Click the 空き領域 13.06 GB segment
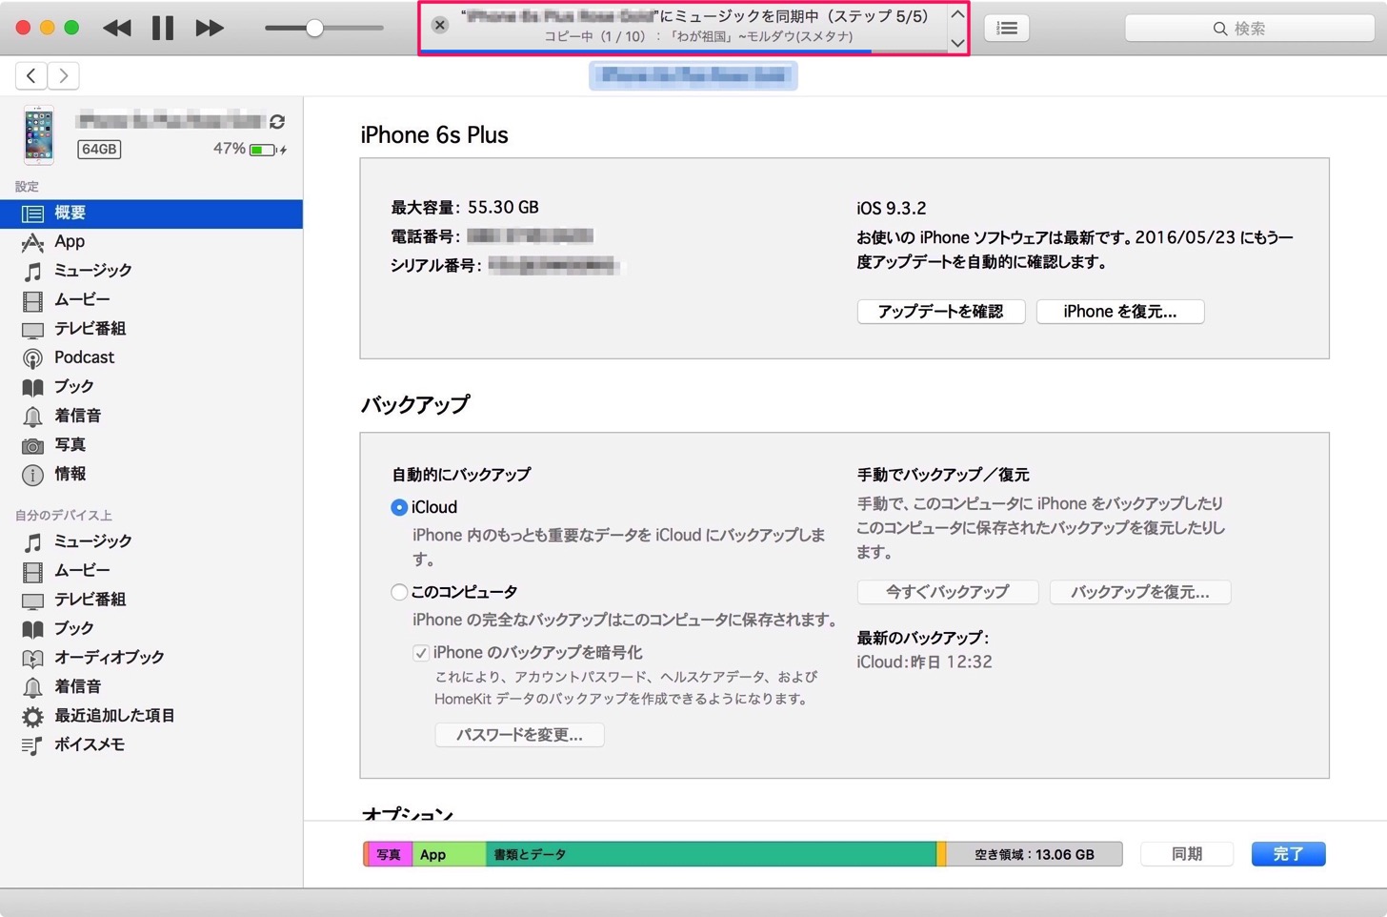 click(x=1034, y=854)
